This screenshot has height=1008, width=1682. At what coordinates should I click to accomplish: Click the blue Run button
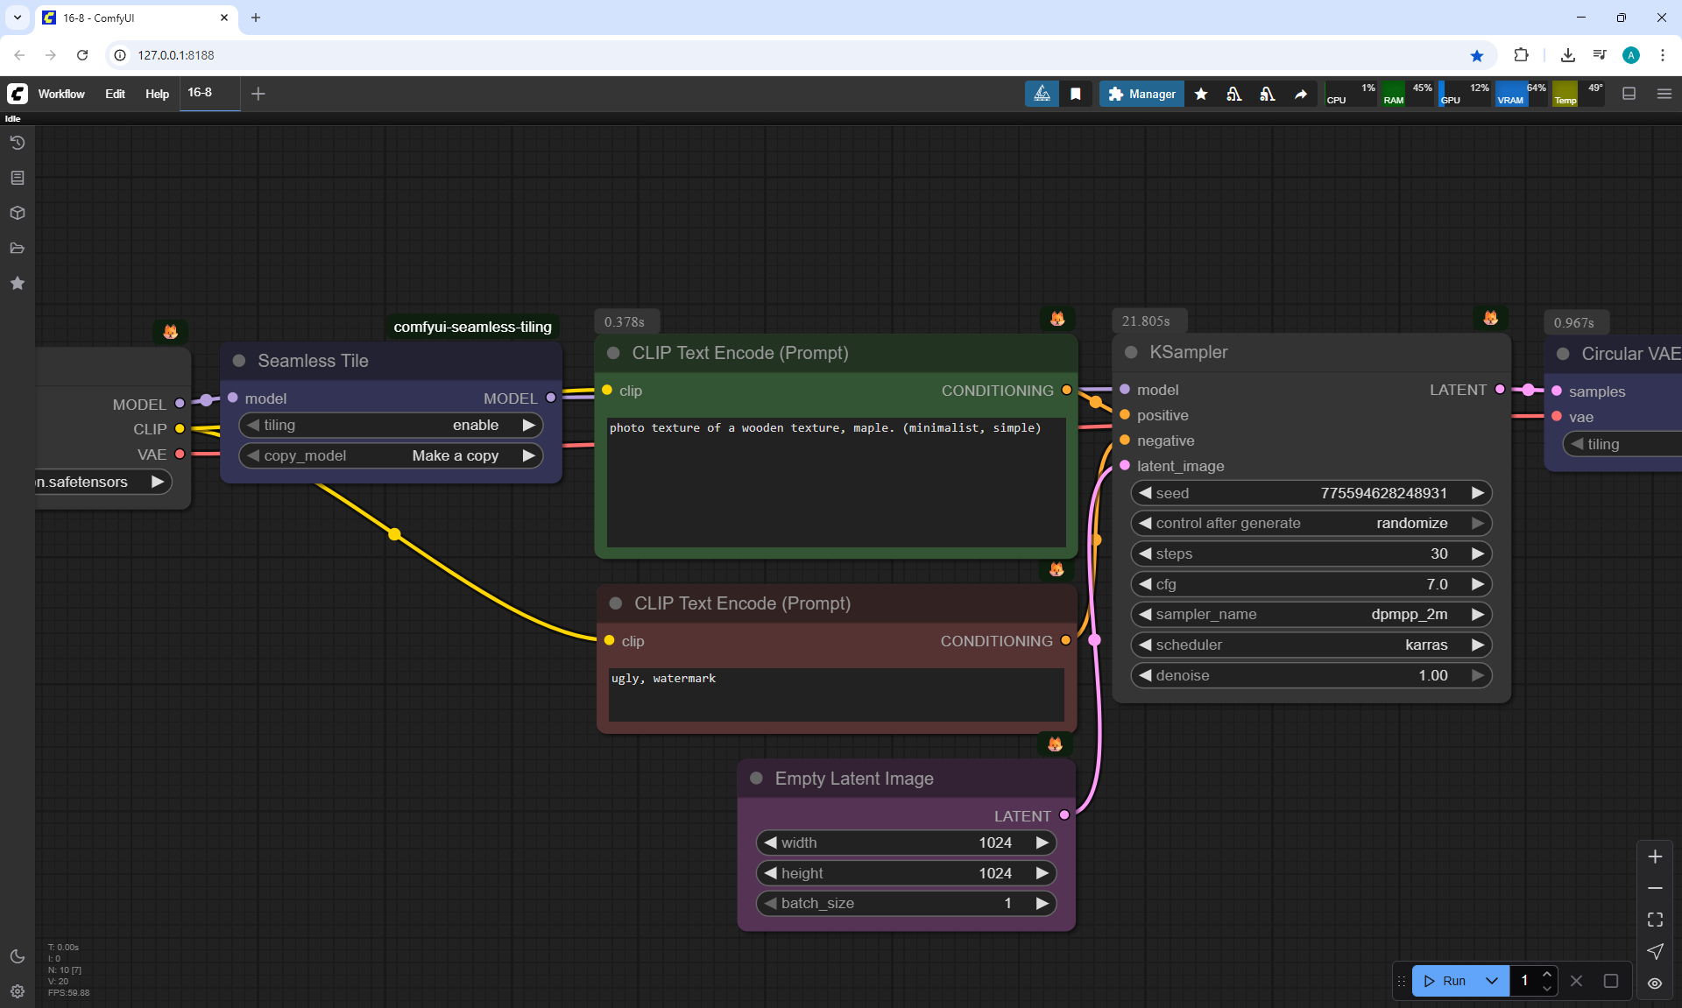(1445, 981)
